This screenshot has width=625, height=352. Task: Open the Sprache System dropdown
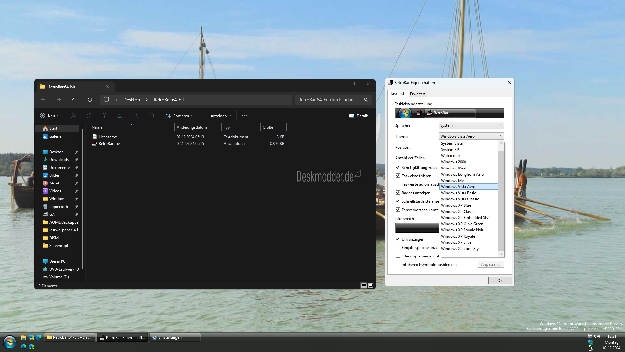click(x=471, y=125)
